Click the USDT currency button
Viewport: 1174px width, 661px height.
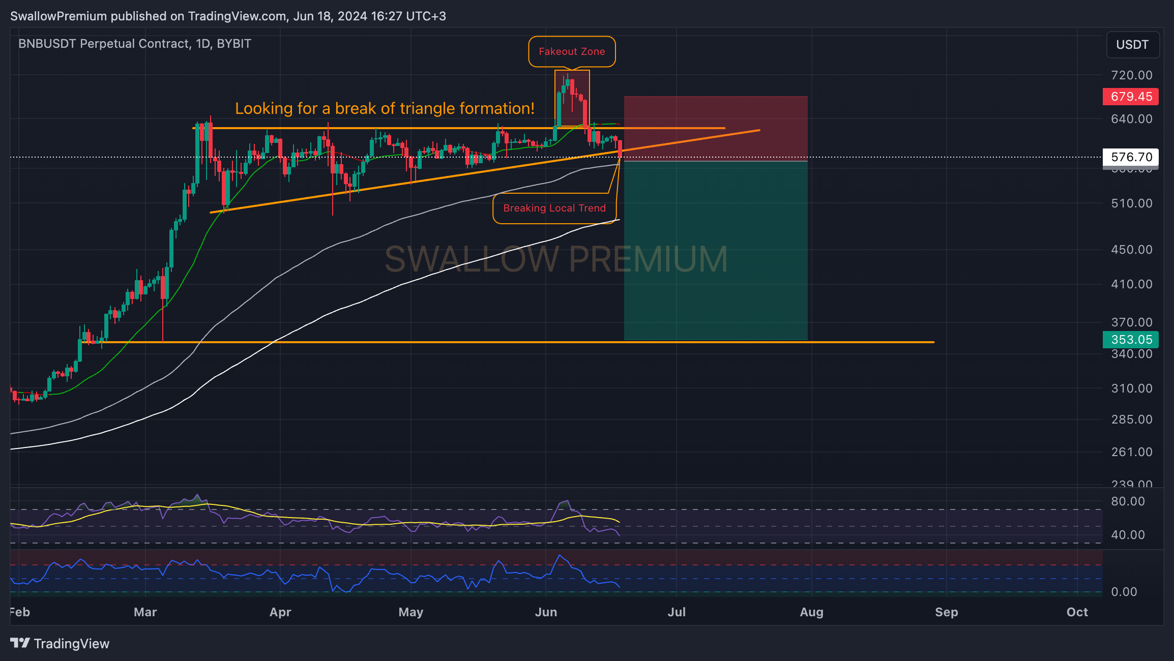click(1133, 45)
